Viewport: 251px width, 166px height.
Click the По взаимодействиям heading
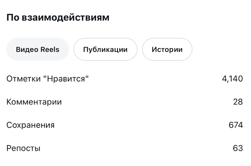[x=58, y=17]
